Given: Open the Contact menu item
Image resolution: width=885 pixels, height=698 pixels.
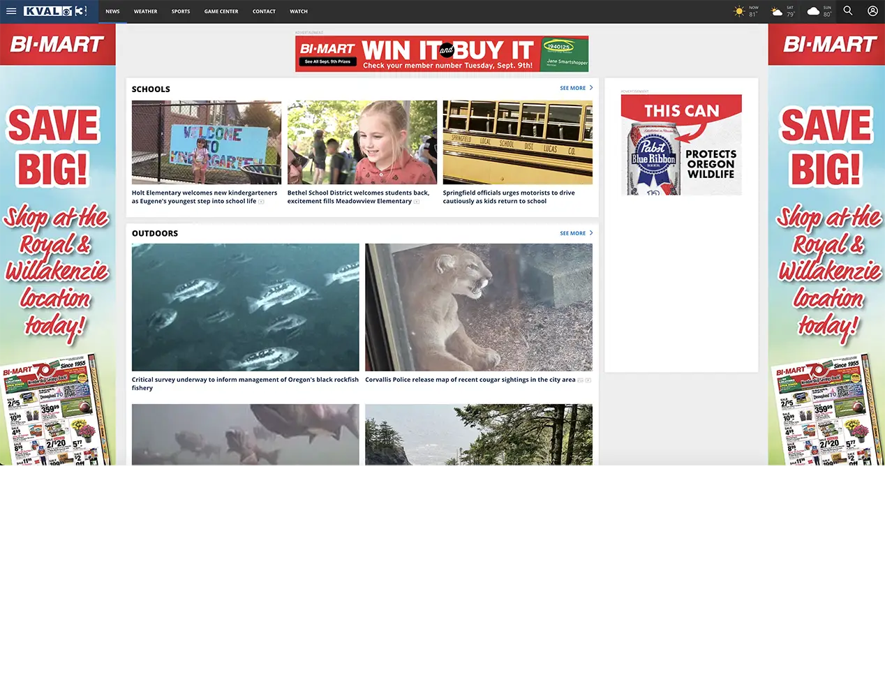Looking at the screenshot, I should point(264,11).
